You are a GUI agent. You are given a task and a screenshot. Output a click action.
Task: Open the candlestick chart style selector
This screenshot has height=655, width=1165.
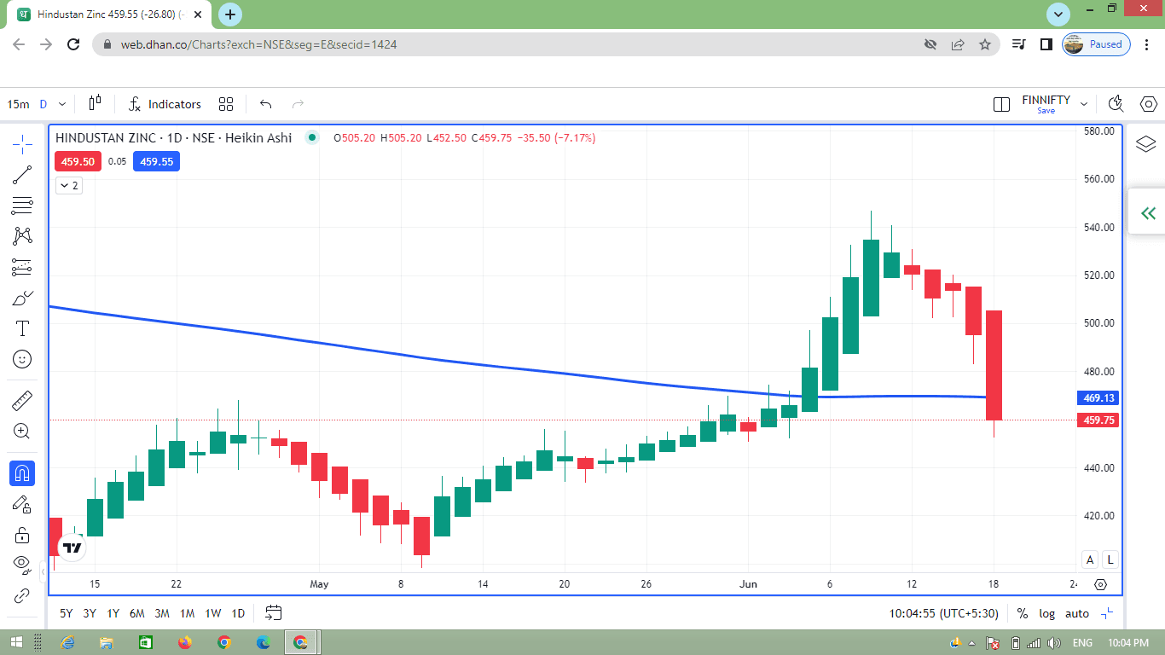click(95, 104)
